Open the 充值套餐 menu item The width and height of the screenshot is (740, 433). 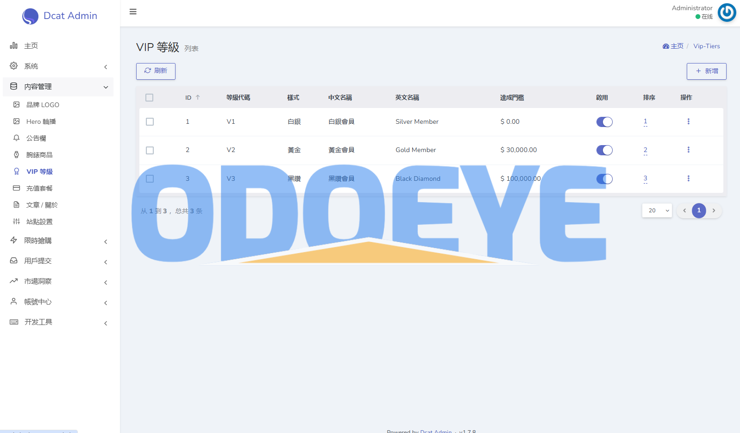pyautogui.click(x=58, y=188)
